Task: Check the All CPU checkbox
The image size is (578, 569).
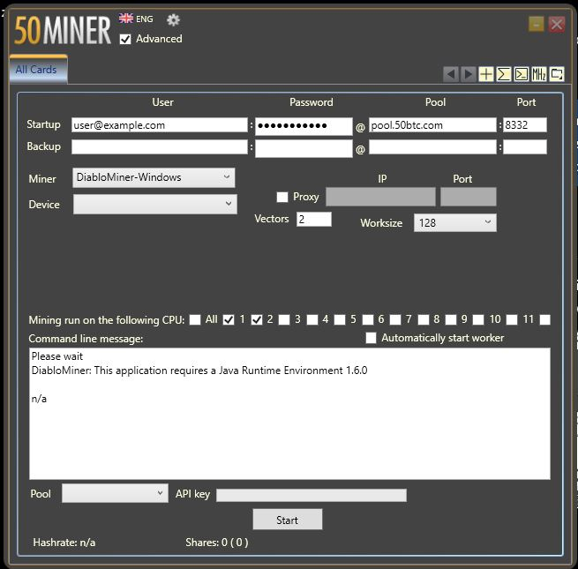Action: click(195, 319)
